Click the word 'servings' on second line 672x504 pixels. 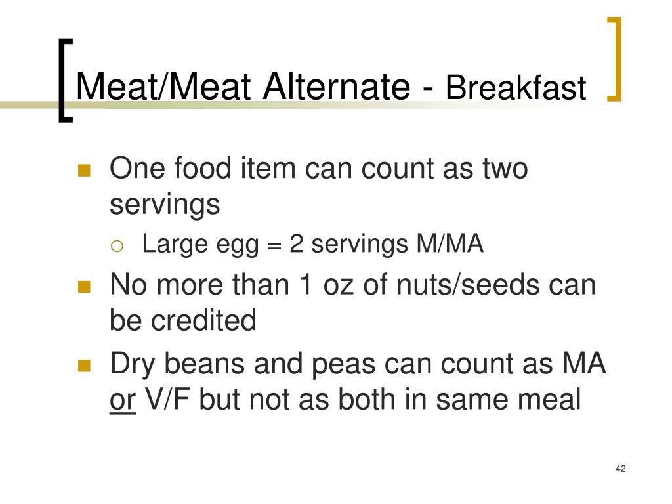point(165,205)
